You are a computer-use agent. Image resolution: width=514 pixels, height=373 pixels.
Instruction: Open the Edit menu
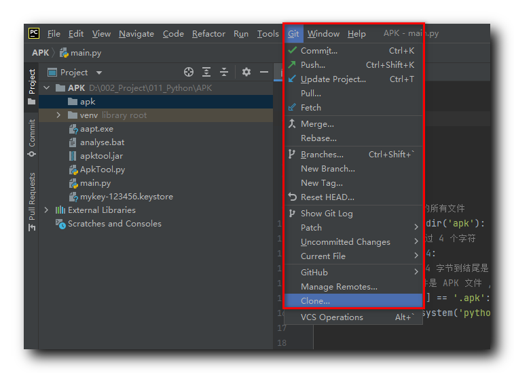(x=76, y=34)
